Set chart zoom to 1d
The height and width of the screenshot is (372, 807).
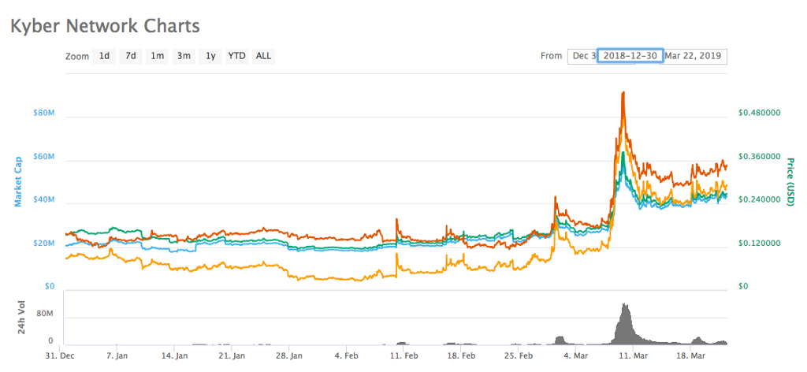[104, 56]
